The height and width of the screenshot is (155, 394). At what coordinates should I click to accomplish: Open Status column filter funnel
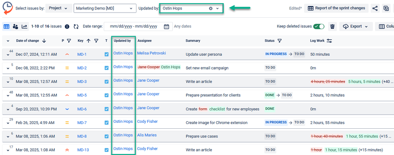coord(279,41)
